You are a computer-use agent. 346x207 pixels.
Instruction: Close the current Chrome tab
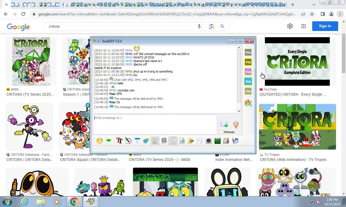[x=6, y=5]
